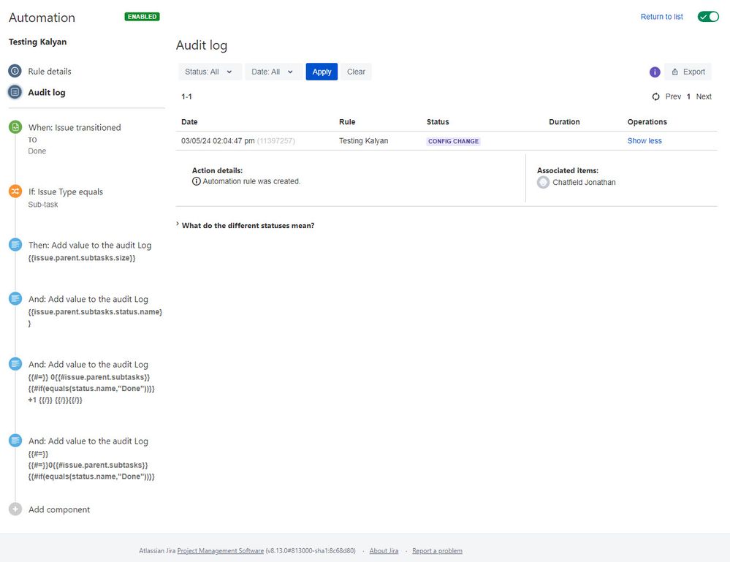Open the Date: All dropdown

(x=273, y=72)
